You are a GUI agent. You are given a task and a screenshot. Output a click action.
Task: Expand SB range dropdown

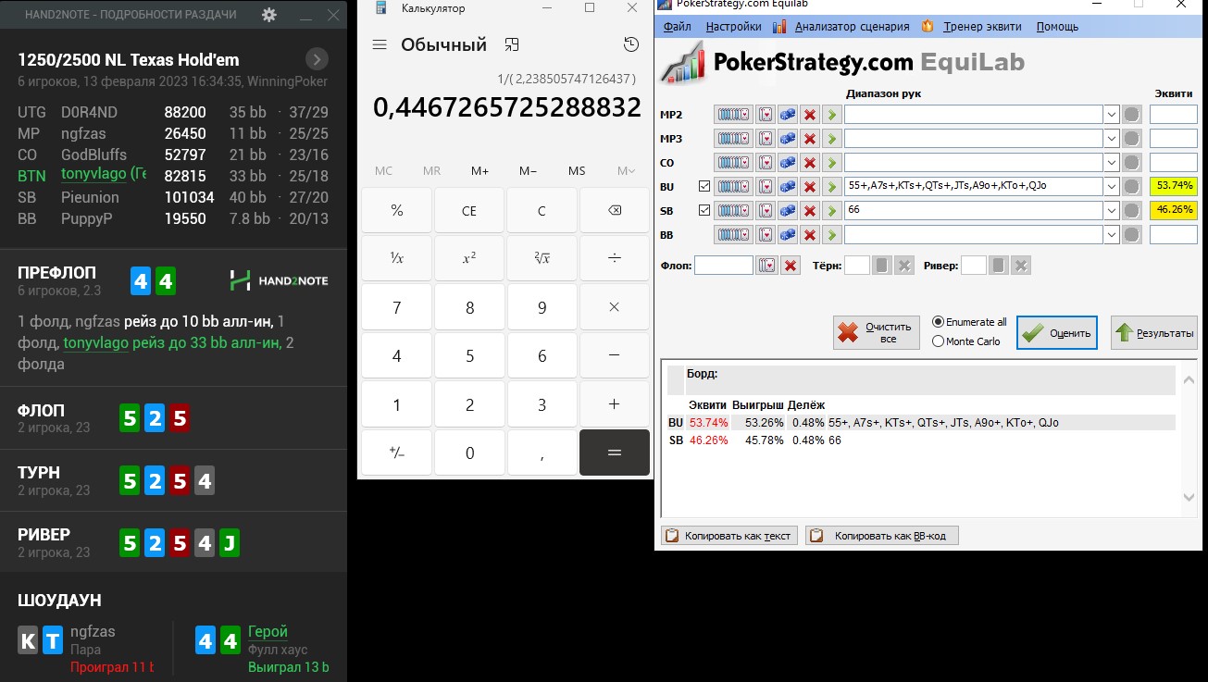pyautogui.click(x=1112, y=211)
